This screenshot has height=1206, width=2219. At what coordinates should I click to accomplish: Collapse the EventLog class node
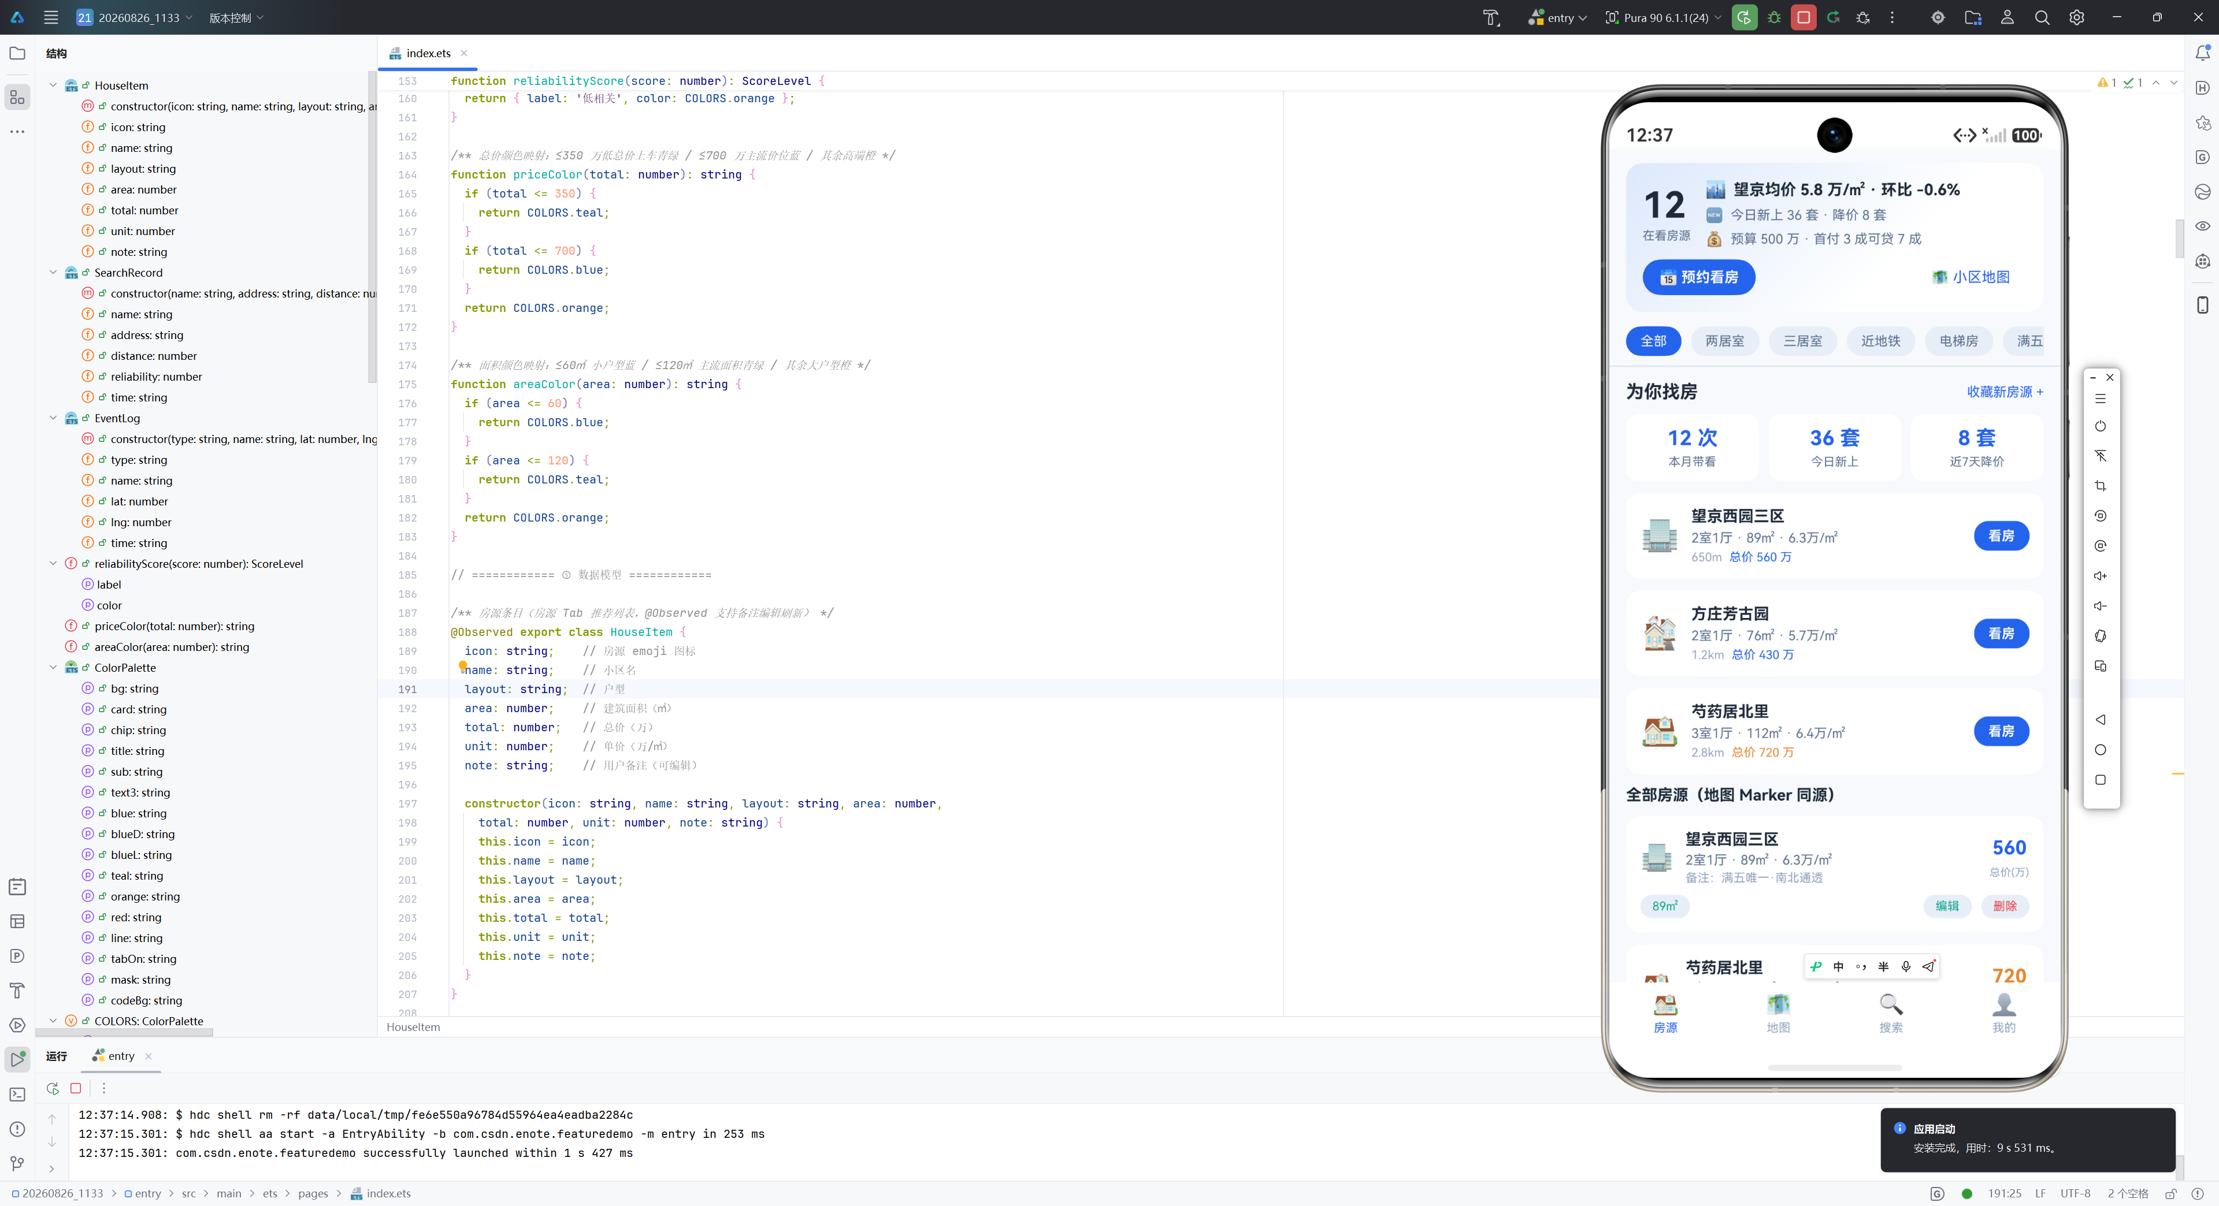53,418
